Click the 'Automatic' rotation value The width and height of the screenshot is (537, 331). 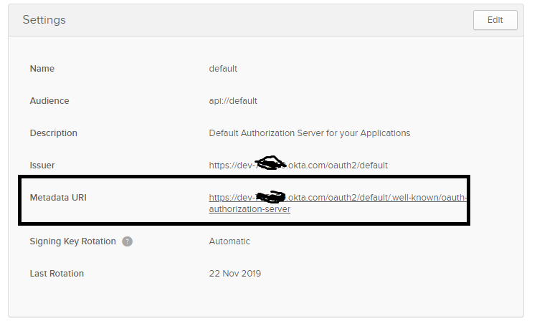(x=229, y=241)
